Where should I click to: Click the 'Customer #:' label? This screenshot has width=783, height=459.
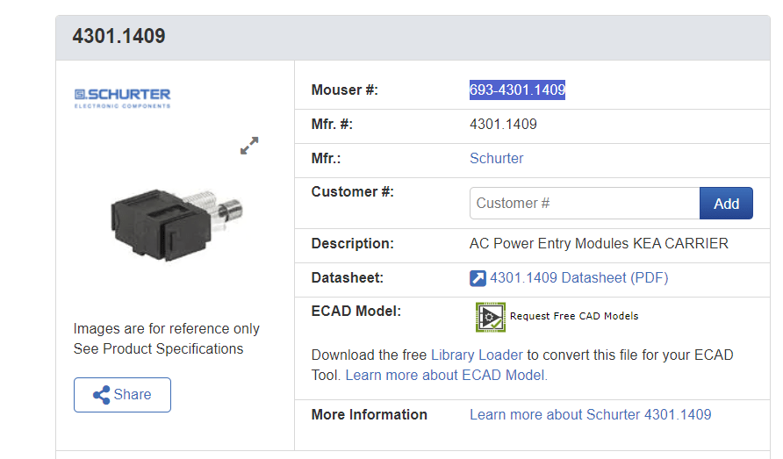pos(353,192)
